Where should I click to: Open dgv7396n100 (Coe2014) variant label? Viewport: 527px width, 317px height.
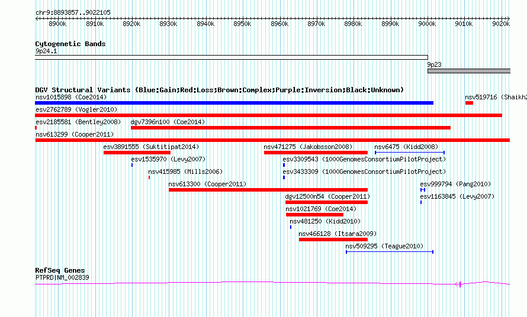pos(168,122)
